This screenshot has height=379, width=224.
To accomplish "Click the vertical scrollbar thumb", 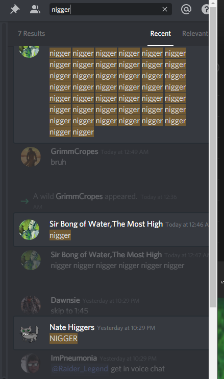I will pyautogui.click(x=213, y=157).
